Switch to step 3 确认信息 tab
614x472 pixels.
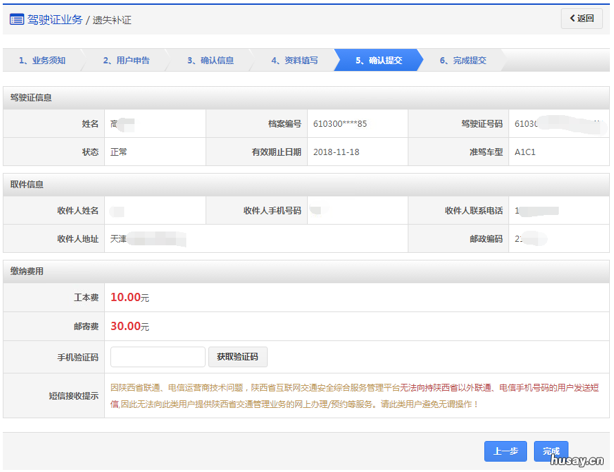pos(210,60)
